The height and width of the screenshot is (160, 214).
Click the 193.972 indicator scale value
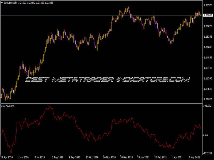click(207, 106)
